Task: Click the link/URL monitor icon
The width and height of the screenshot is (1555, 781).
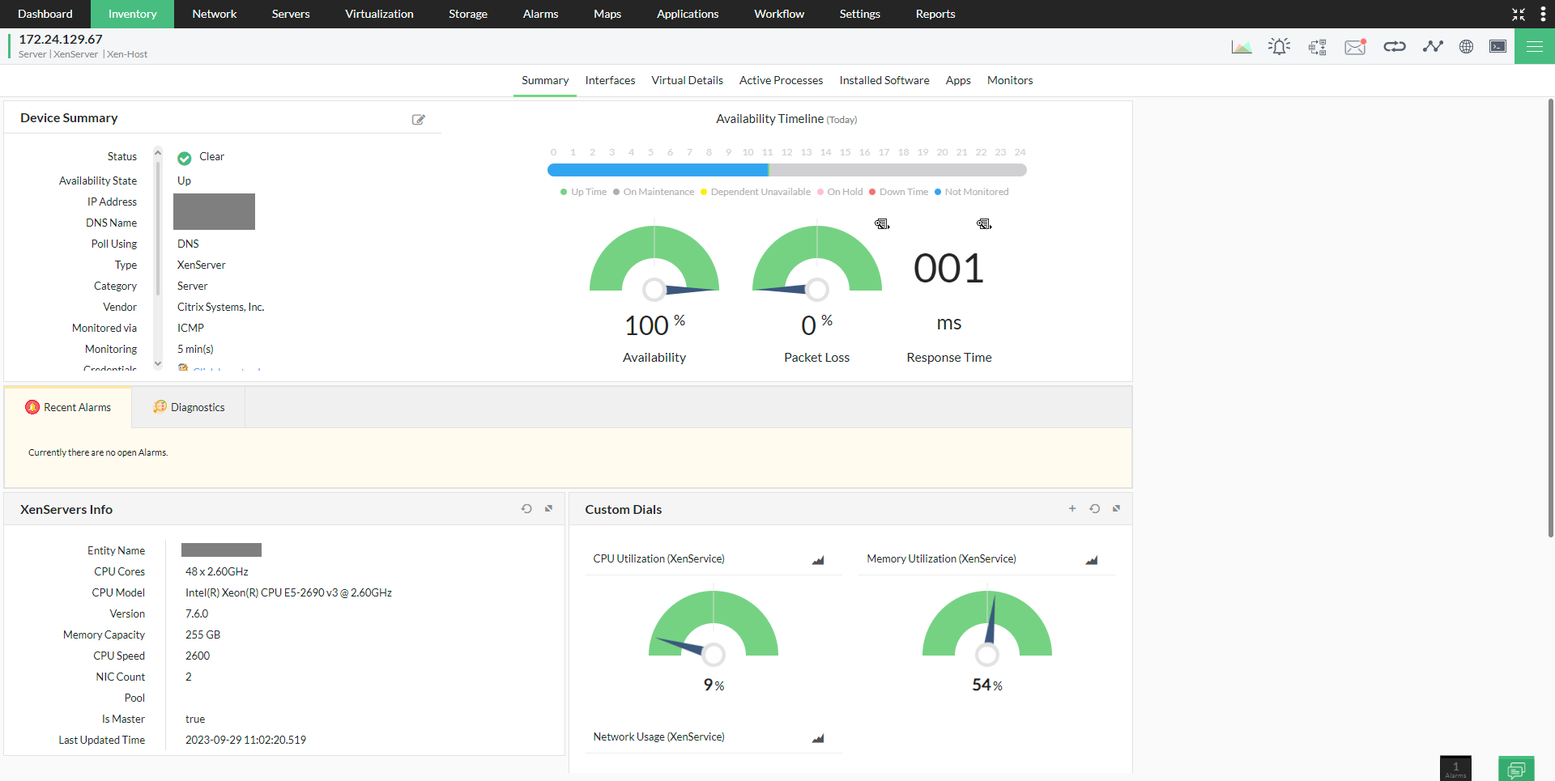Action: 1395,46
